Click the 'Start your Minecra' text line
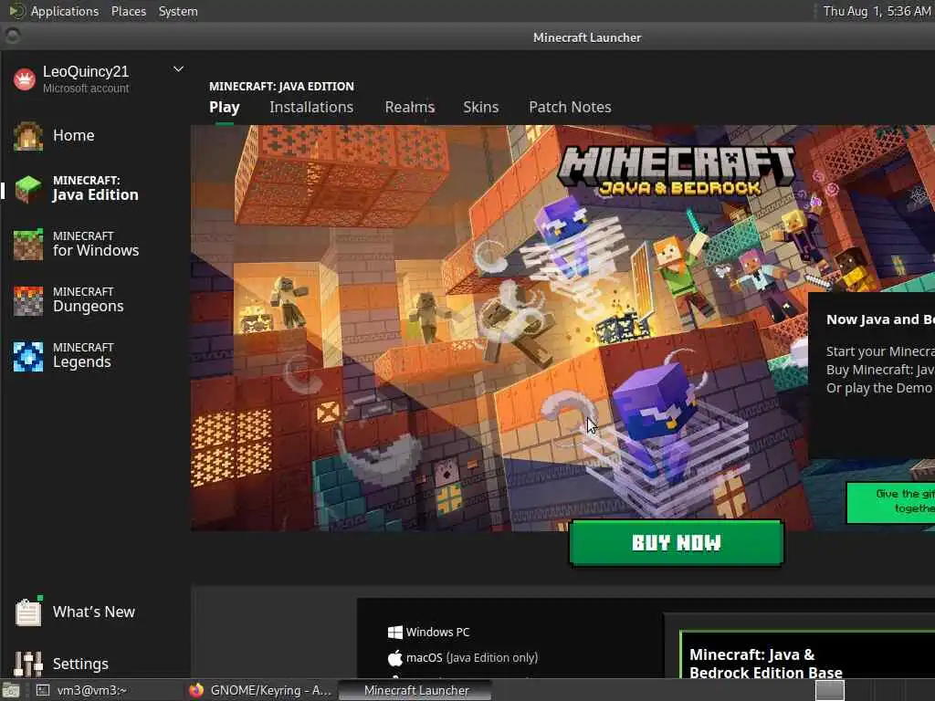Screen dimensions: 935x701 coord(880,351)
